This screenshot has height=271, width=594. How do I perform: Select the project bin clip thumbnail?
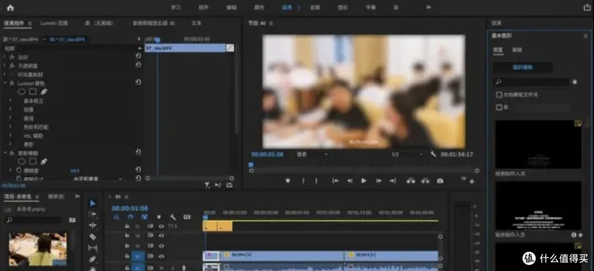click(38, 249)
